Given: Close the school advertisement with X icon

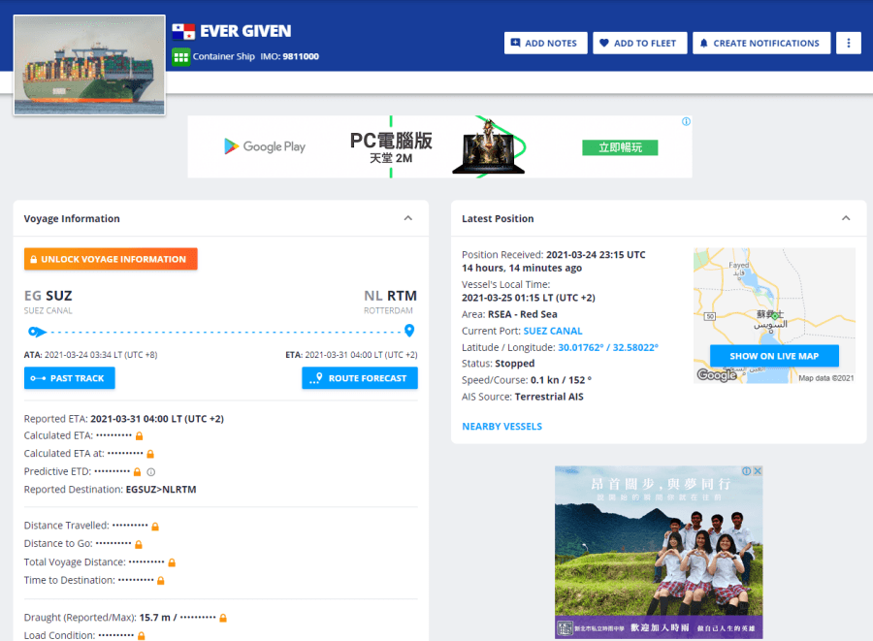Looking at the screenshot, I should pyautogui.click(x=758, y=470).
